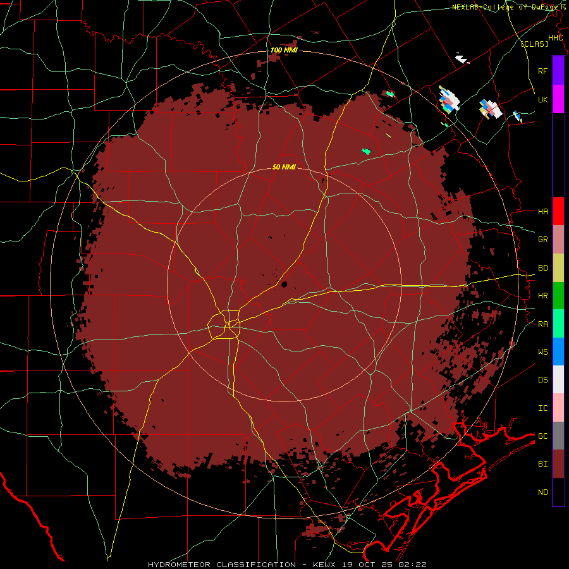Select the "HR" legend label
The width and height of the screenshot is (569, 569).
click(542, 296)
